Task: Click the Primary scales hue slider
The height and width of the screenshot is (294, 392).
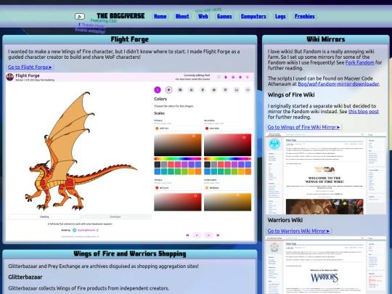Action: pyautogui.click(x=178, y=159)
